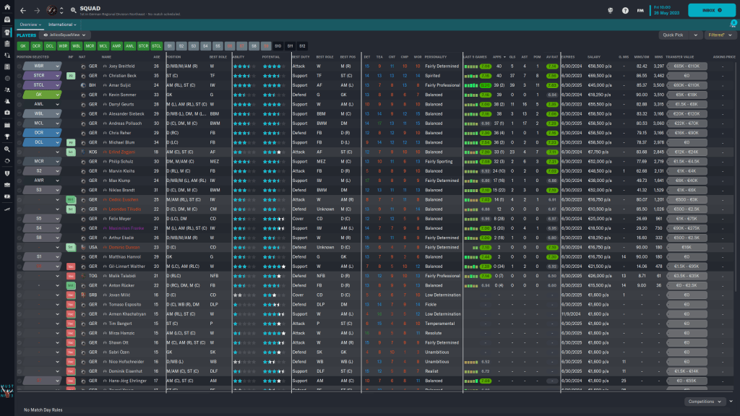Open the International tab menu
740x416 pixels.
pos(62,24)
